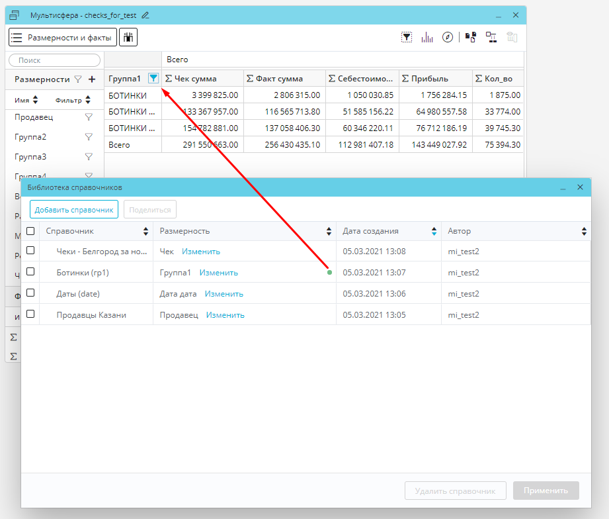609x519 pixels.
Task: Sort by the Справочник column arrows
Action: (x=146, y=231)
